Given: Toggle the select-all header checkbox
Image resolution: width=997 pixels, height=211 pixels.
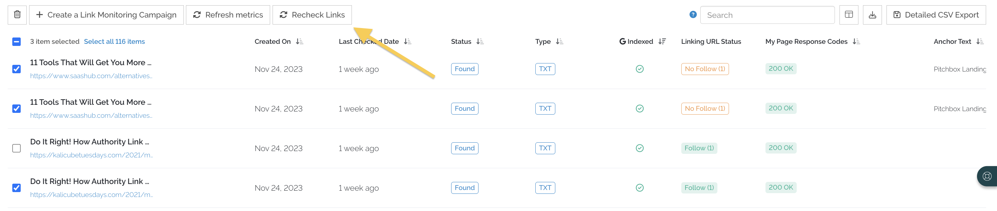Looking at the screenshot, I should [16, 42].
